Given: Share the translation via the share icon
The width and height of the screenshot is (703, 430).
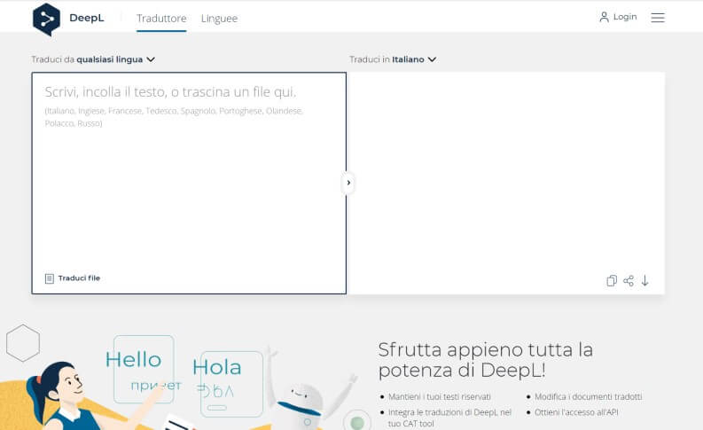Looking at the screenshot, I should tap(629, 281).
